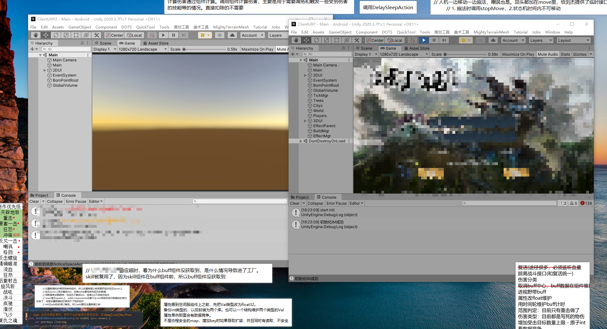Select TickMgr object in ClientURP Hierarchy

pyautogui.click(x=321, y=96)
